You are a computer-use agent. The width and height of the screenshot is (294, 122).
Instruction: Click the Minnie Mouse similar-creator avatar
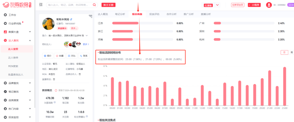click(x=78, y=44)
